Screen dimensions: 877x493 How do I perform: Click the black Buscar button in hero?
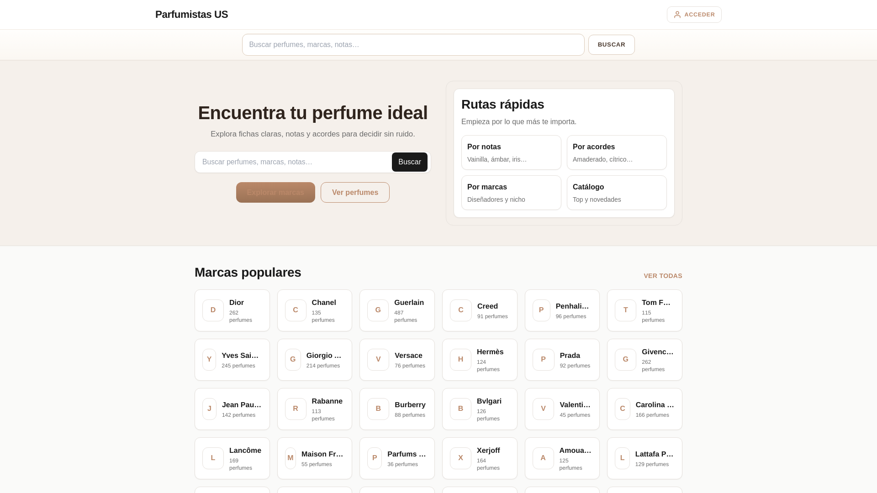point(410,162)
